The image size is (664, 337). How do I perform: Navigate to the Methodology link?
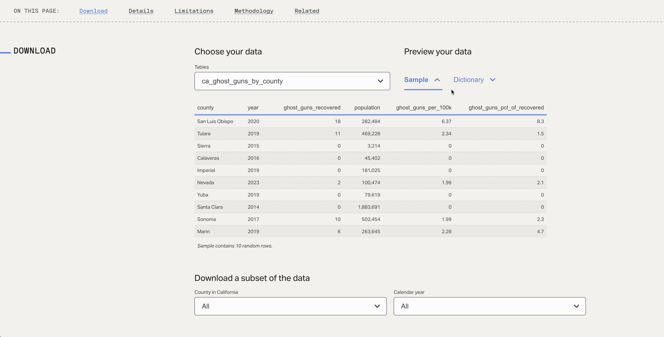point(254,11)
